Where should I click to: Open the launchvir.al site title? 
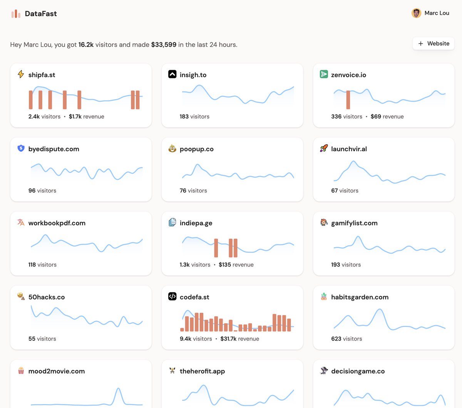click(349, 149)
